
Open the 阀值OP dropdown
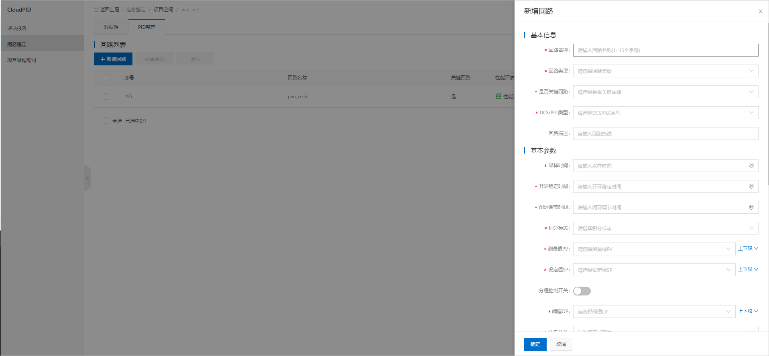tap(654, 311)
